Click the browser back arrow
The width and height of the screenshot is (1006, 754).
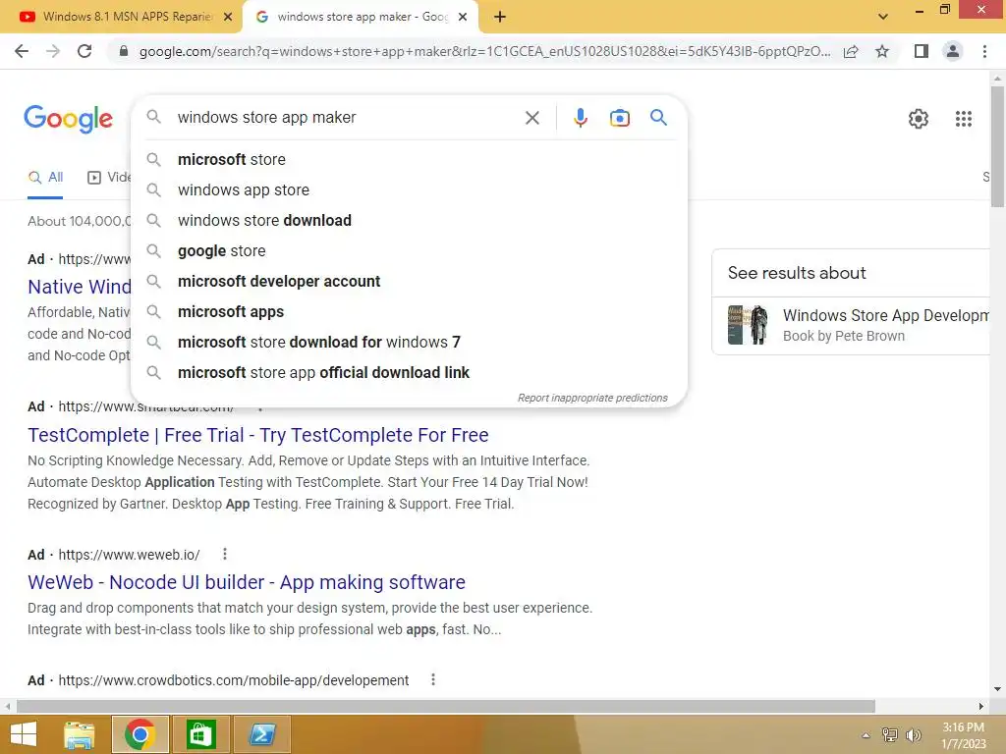click(x=22, y=51)
